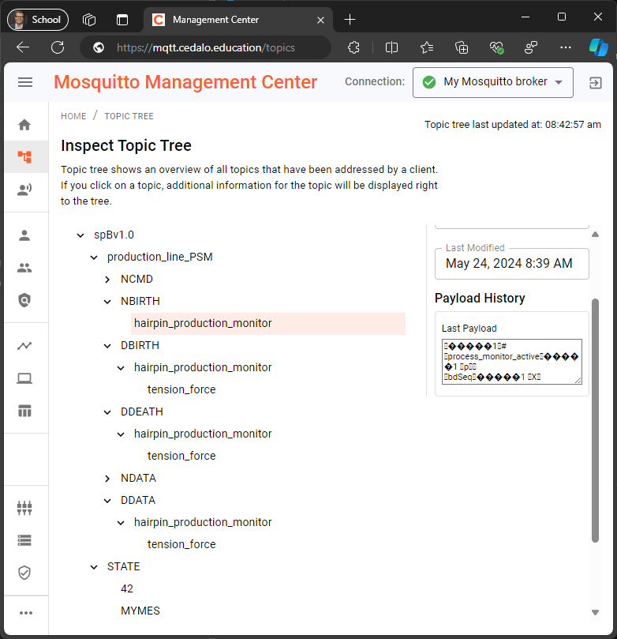Open a new browser tab
The image size is (617, 639).
(x=350, y=20)
